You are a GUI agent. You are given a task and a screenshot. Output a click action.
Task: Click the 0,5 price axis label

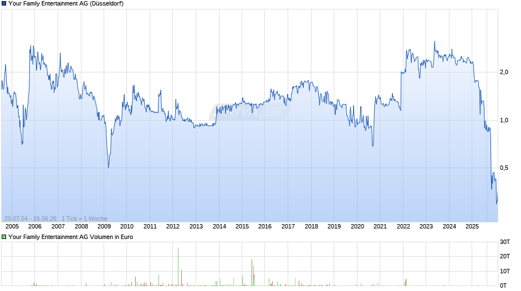(x=504, y=168)
